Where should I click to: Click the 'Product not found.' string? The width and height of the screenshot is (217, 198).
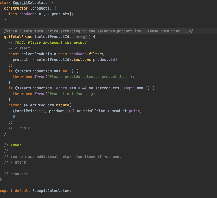69,94
